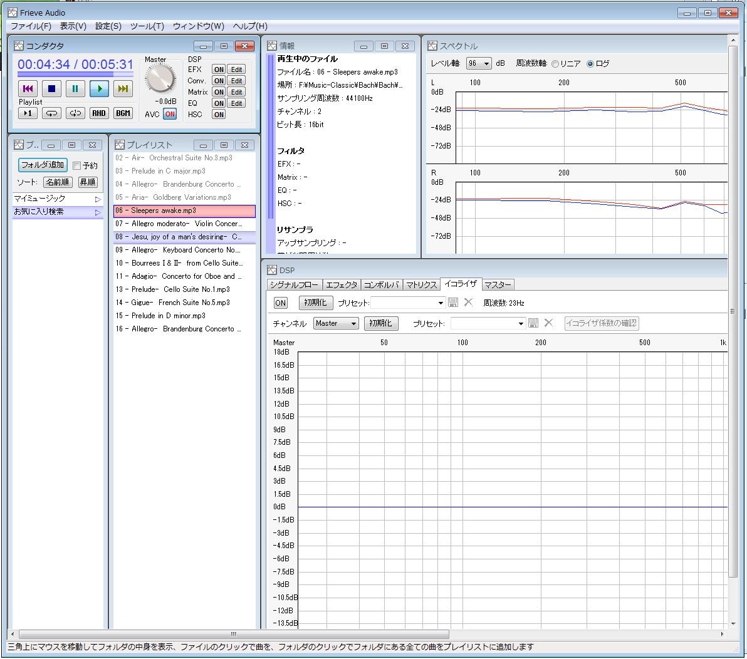The height and width of the screenshot is (659, 747).
Task: Toggle the repeat-one loop icon
Action: tap(75, 113)
